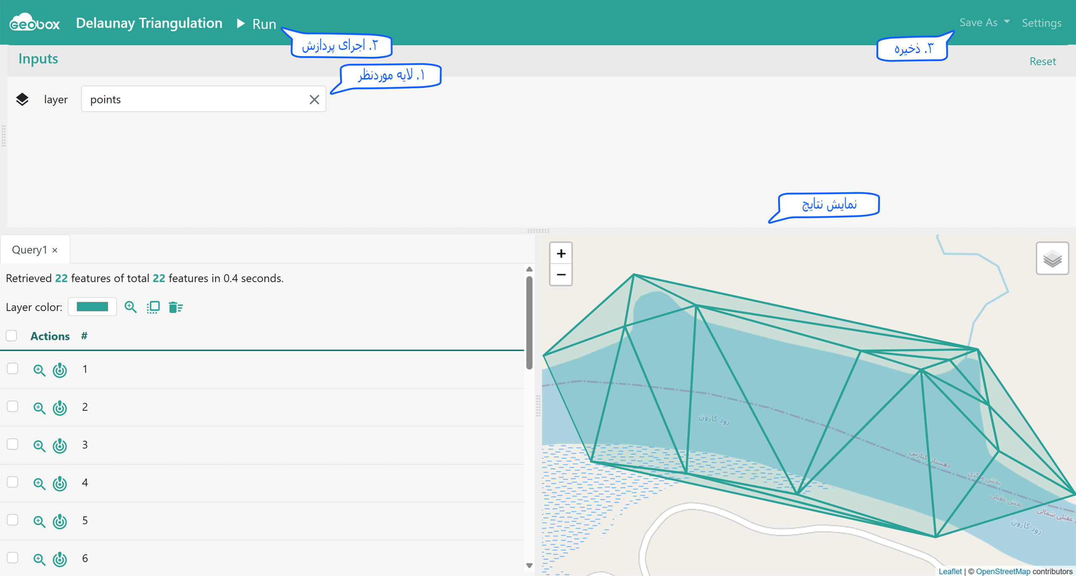The height and width of the screenshot is (576, 1076).
Task: Close the Query1 tab
Action: point(55,250)
